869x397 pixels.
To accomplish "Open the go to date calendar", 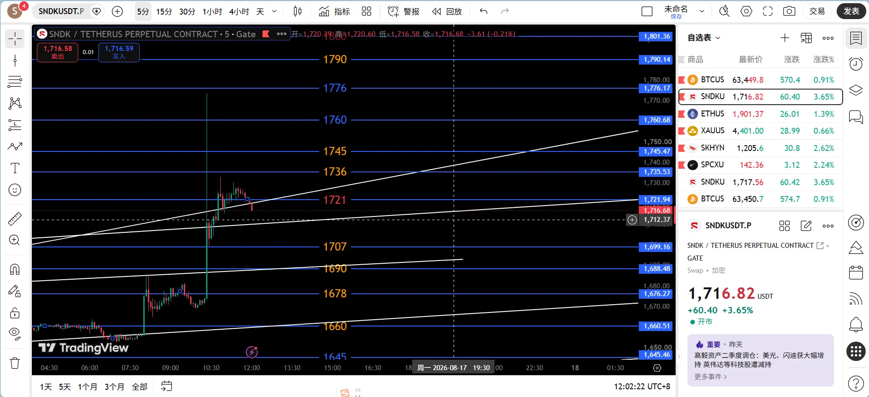I will pos(167,386).
